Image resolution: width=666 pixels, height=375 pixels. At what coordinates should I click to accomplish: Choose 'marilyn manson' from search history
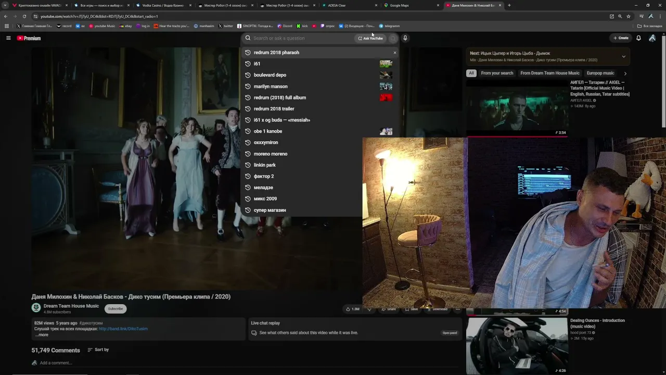coord(271,86)
